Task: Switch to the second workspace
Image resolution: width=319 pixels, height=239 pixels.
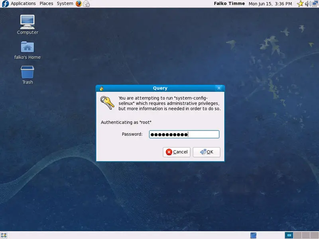Action: click(297, 235)
